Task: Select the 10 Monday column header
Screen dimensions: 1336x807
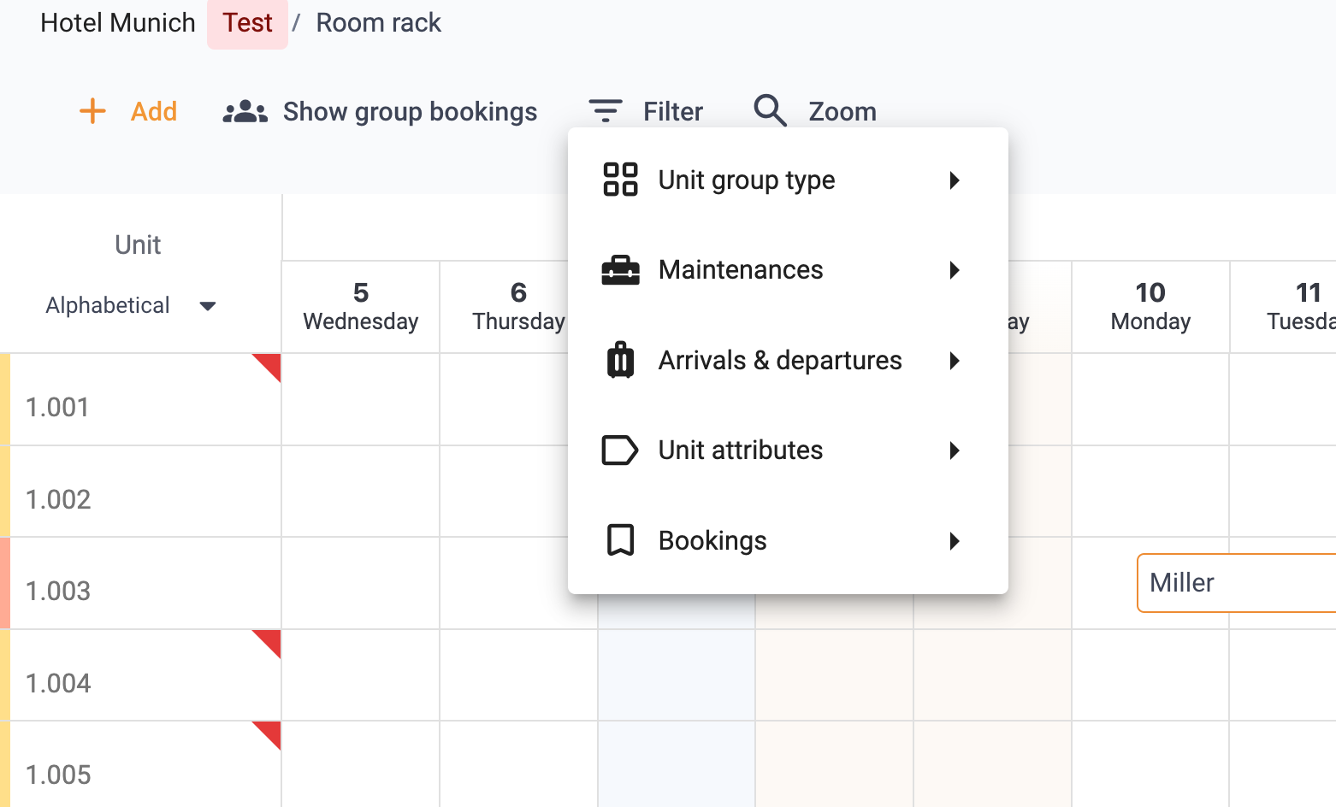Action: click(x=1150, y=307)
